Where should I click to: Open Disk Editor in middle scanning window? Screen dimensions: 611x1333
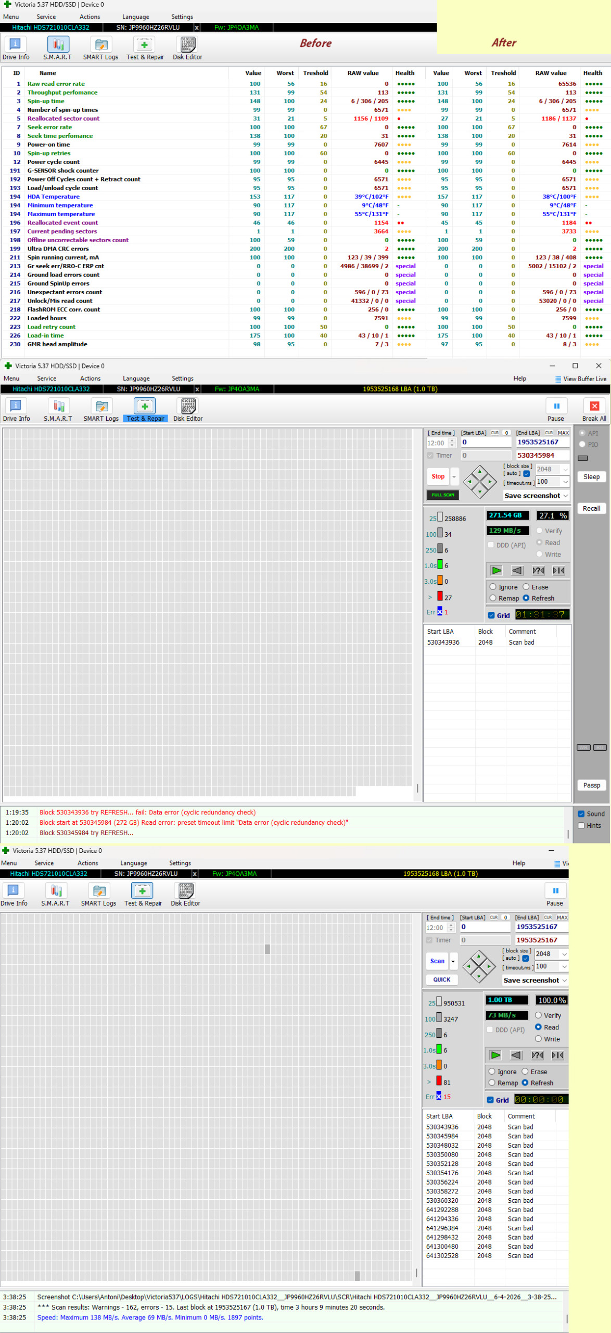tap(188, 410)
